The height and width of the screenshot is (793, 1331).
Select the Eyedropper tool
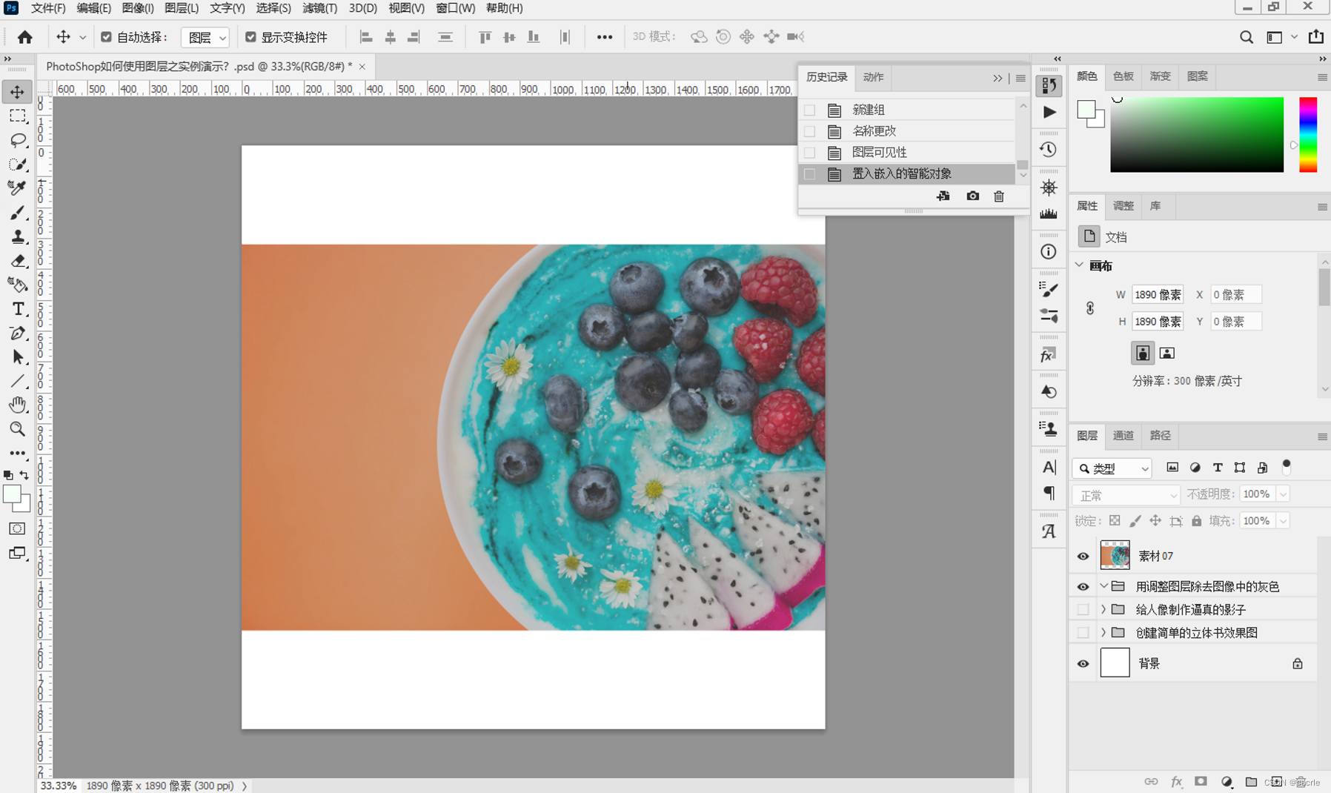(x=17, y=188)
